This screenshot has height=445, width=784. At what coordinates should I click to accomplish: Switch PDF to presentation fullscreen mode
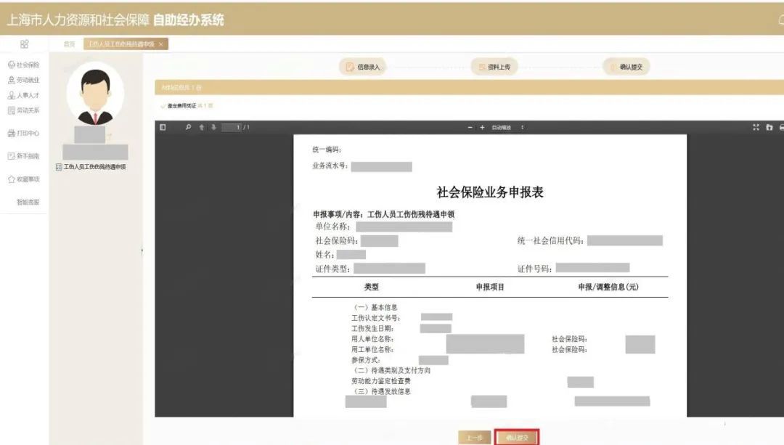[756, 128]
